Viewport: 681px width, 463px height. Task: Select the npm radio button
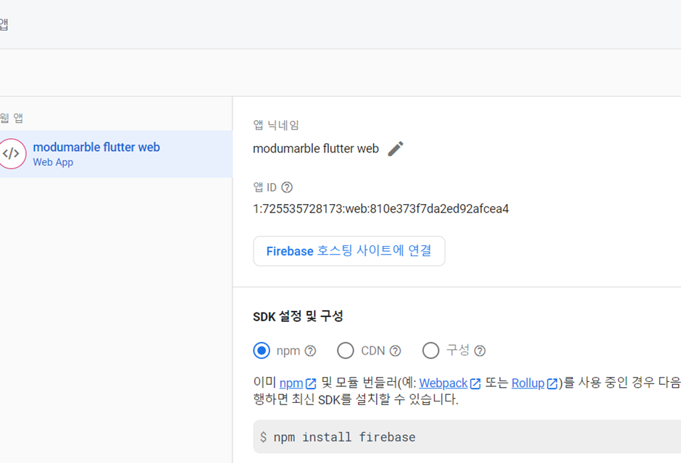262,350
